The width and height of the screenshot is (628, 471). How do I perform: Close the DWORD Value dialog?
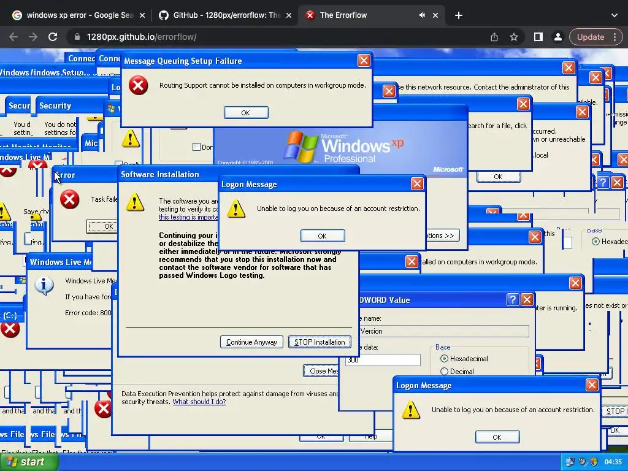pyautogui.click(x=527, y=299)
